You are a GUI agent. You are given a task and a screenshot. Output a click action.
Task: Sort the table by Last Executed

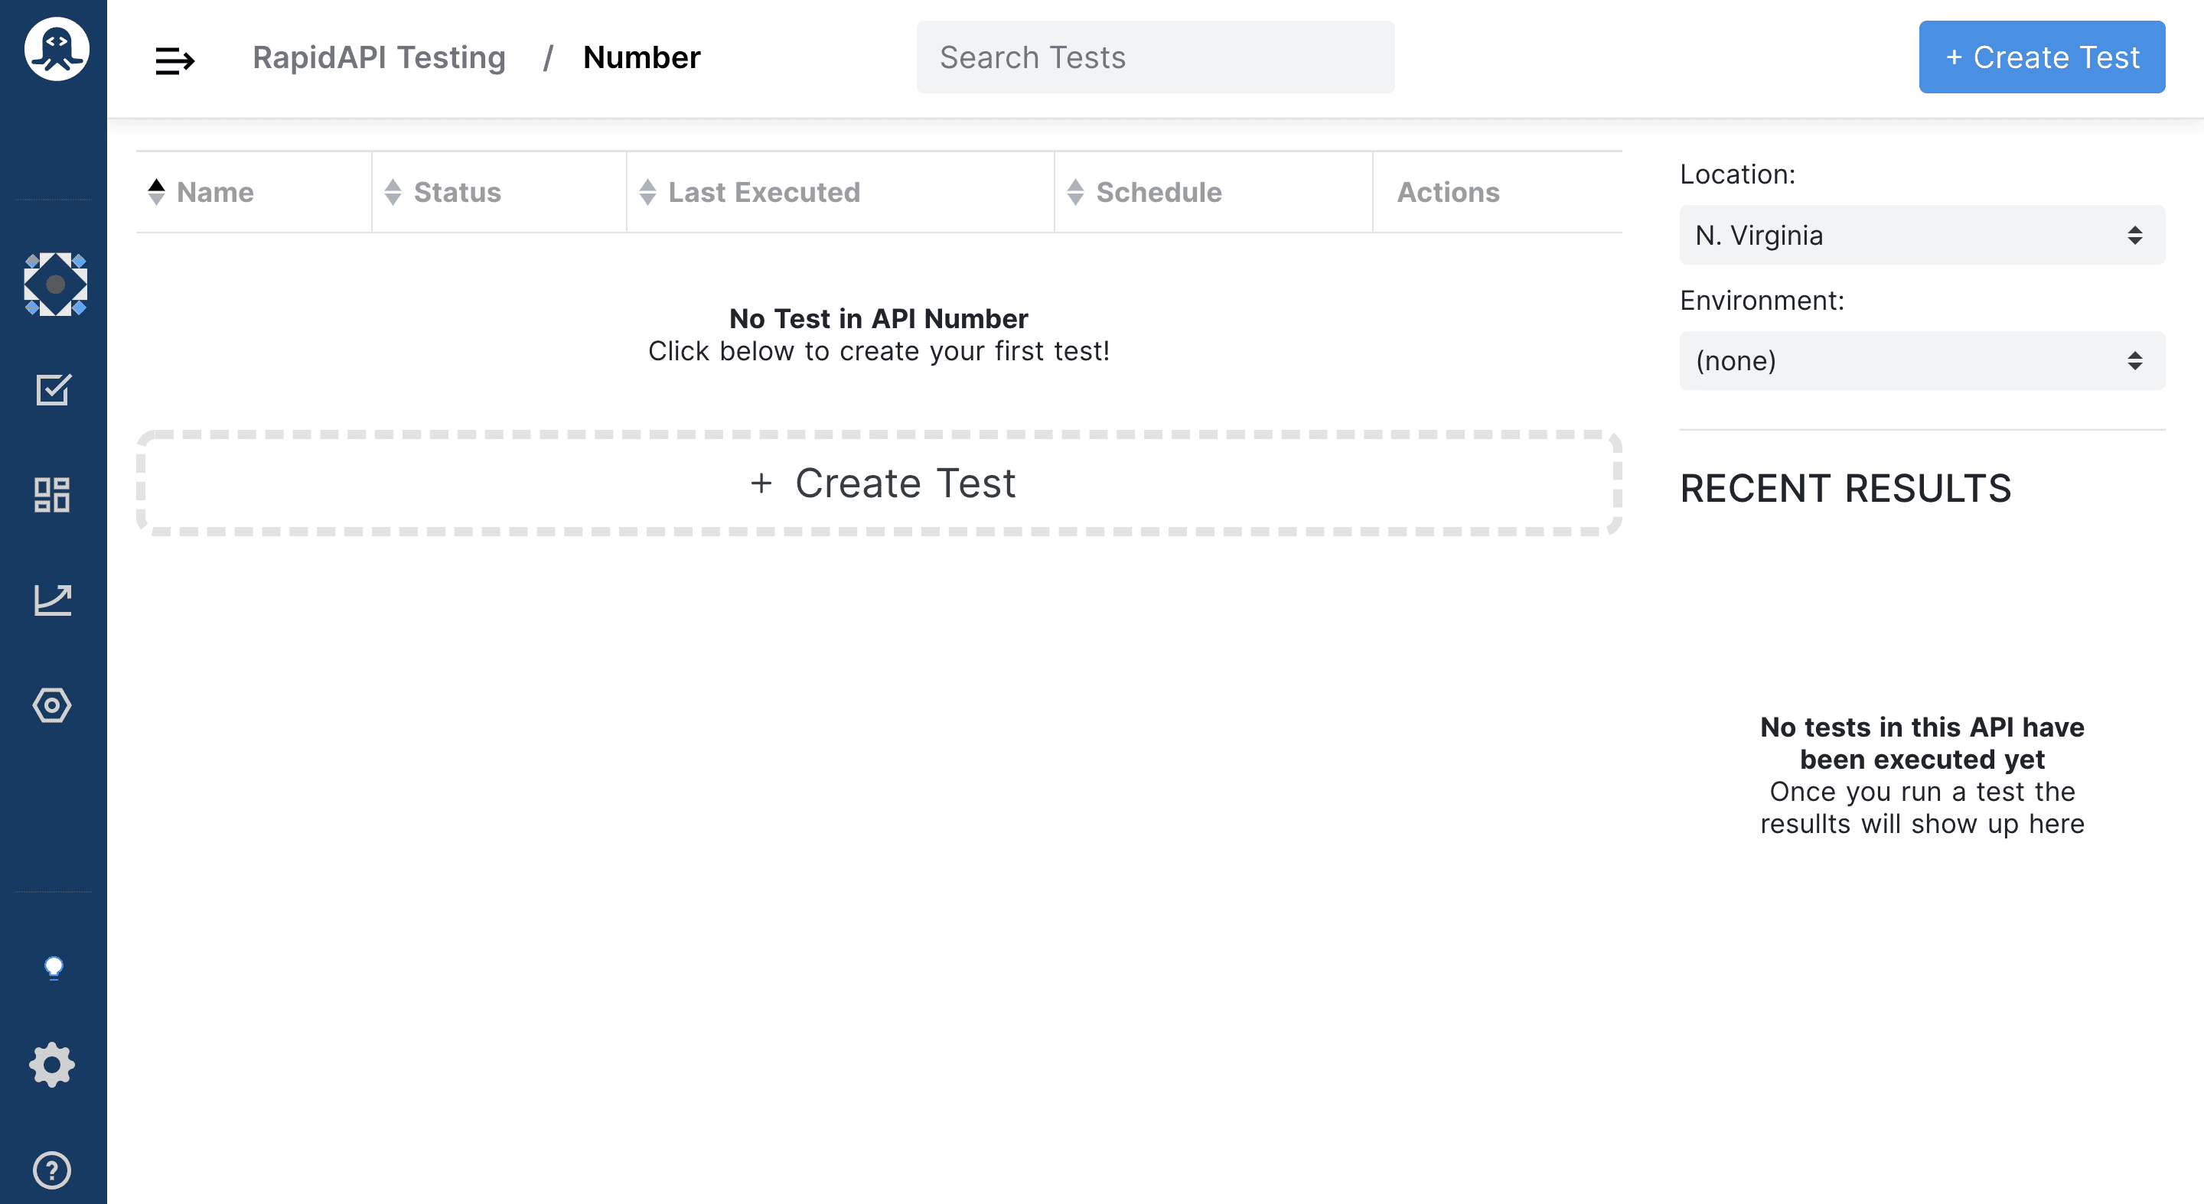pyautogui.click(x=749, y=191)
